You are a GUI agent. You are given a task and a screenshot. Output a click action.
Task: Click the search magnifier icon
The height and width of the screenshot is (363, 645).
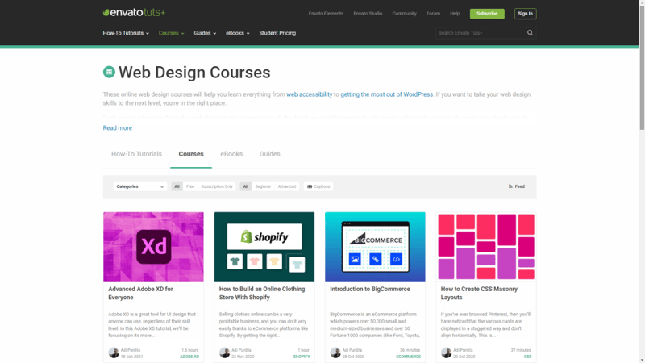[x=530, y=33]
